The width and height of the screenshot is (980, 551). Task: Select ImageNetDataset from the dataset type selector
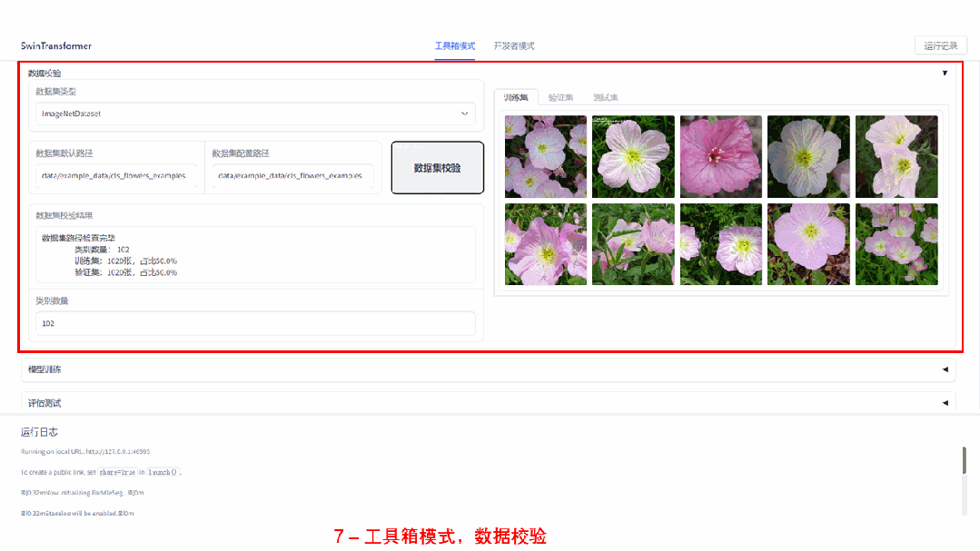coord(255,113)
